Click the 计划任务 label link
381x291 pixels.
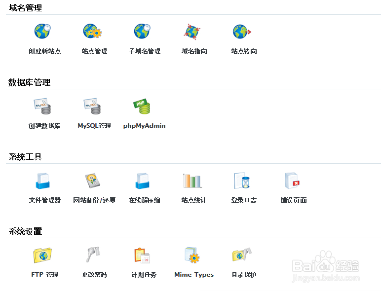144,275
